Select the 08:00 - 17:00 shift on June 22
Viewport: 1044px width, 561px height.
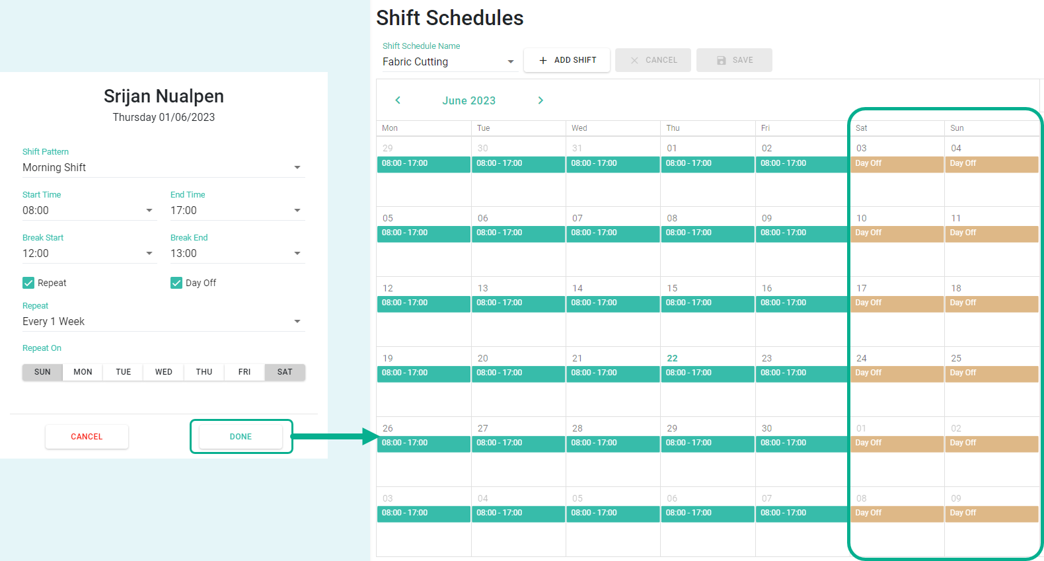tap(707, 374)
